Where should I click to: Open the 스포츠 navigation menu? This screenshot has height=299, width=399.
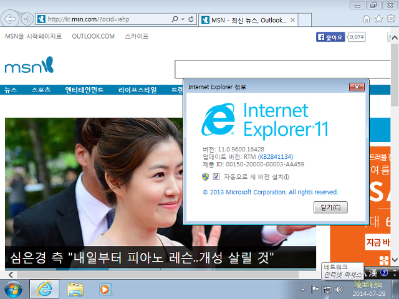pyautogui.click(x=41, y=90)
